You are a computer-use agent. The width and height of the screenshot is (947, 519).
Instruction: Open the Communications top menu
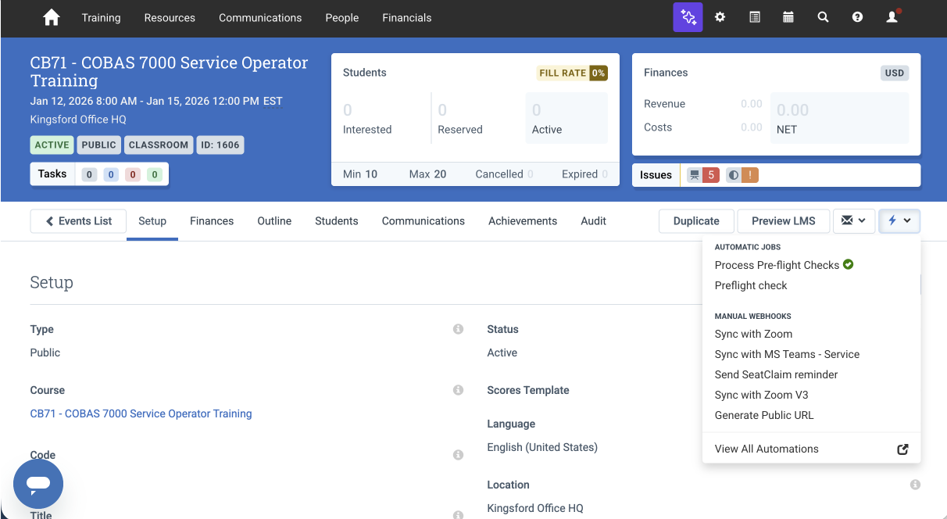click(x=260, y=17)
